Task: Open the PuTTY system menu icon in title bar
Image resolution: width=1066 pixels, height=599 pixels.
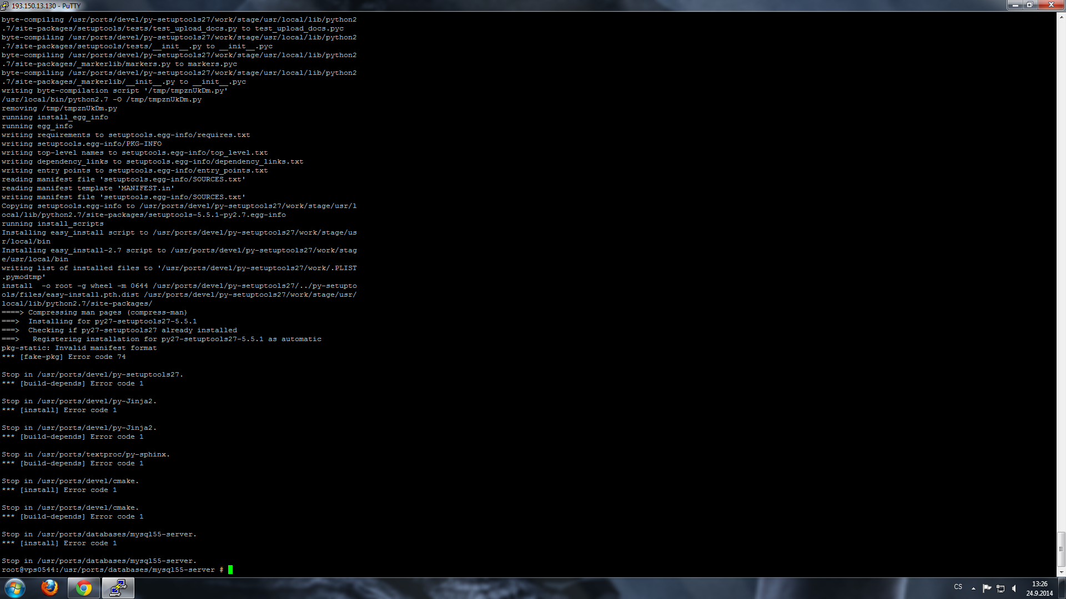Action: 5,6
